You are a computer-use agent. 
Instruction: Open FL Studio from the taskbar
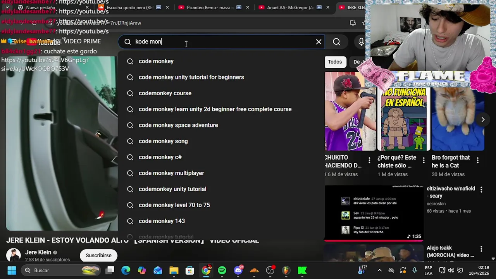[286, 270]
